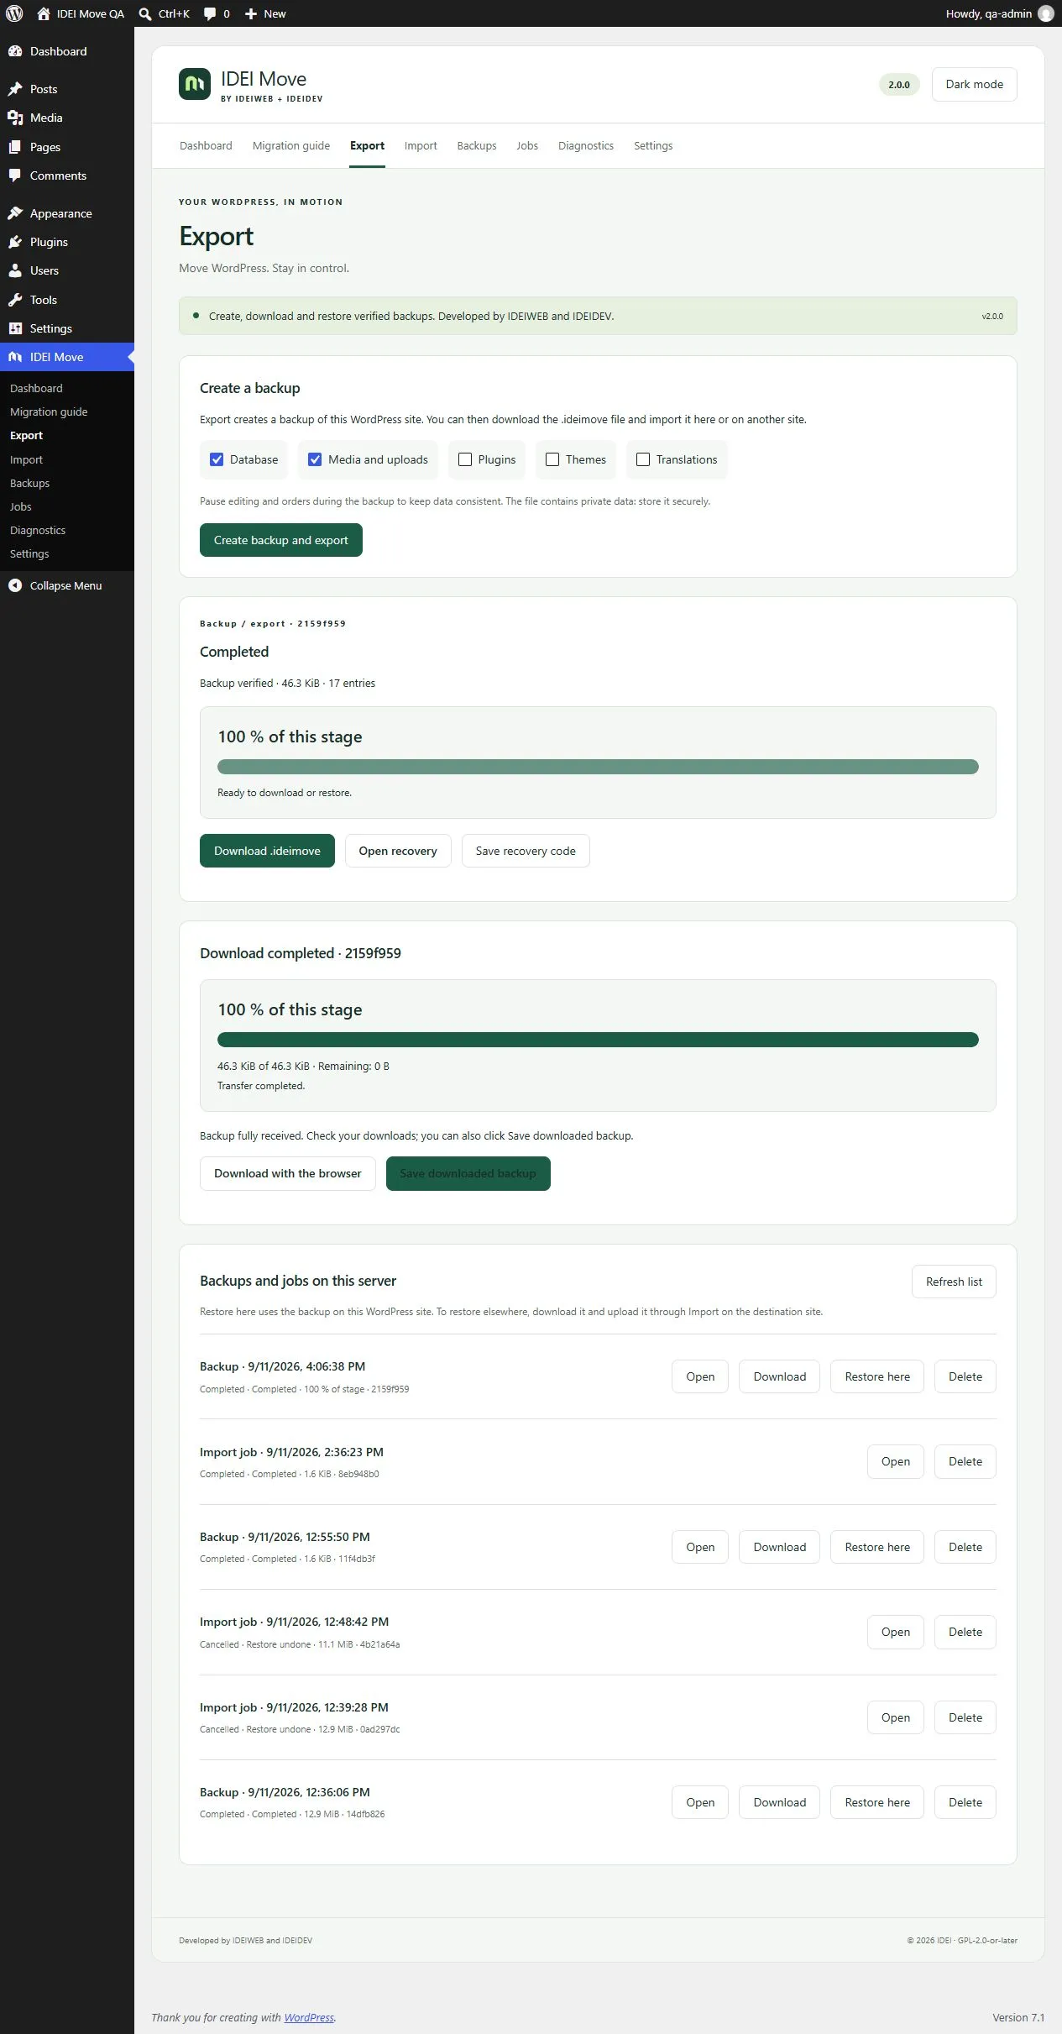Select the Export tab
Screen dimensions: 1062x2034
point(368,145)
